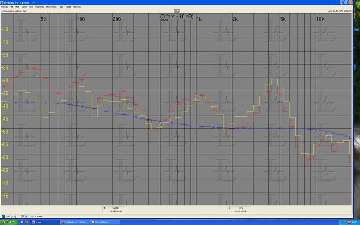
Task: Click the Start [F12] acquisition button
Action: click(9, 216)
